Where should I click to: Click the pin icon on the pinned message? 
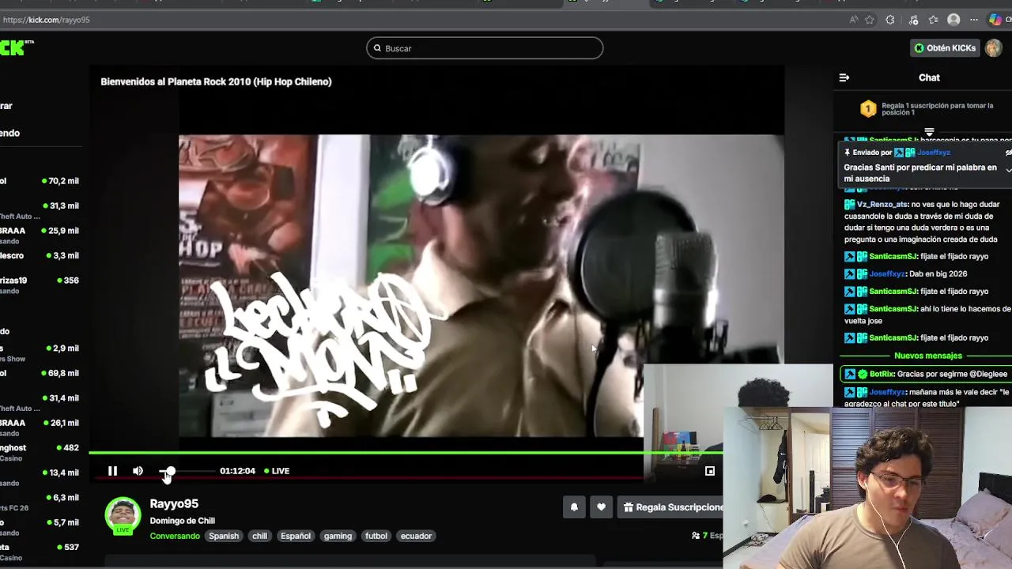pos(847,153)
